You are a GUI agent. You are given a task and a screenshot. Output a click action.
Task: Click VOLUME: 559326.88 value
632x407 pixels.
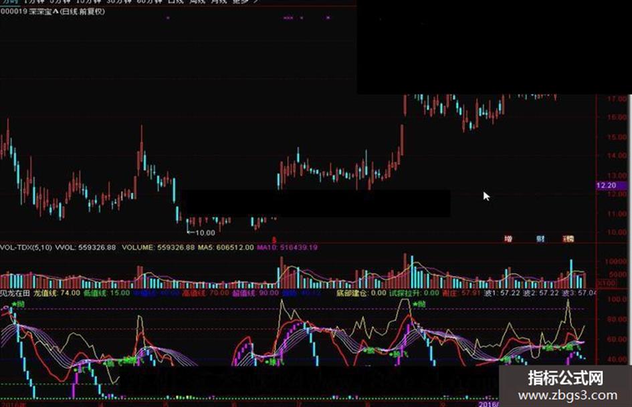[x=158, y=247]
